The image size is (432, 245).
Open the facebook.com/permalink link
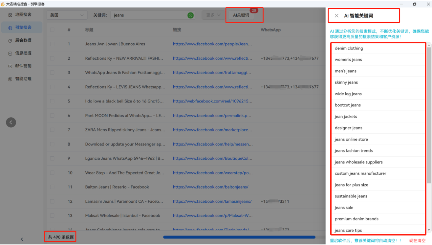[212, 116]
